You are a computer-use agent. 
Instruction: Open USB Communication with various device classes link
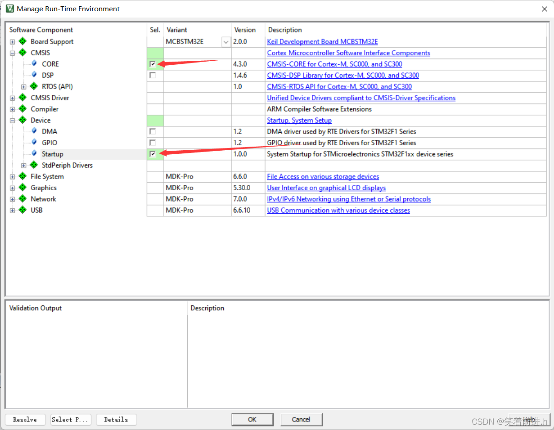(x=338, y=210)
